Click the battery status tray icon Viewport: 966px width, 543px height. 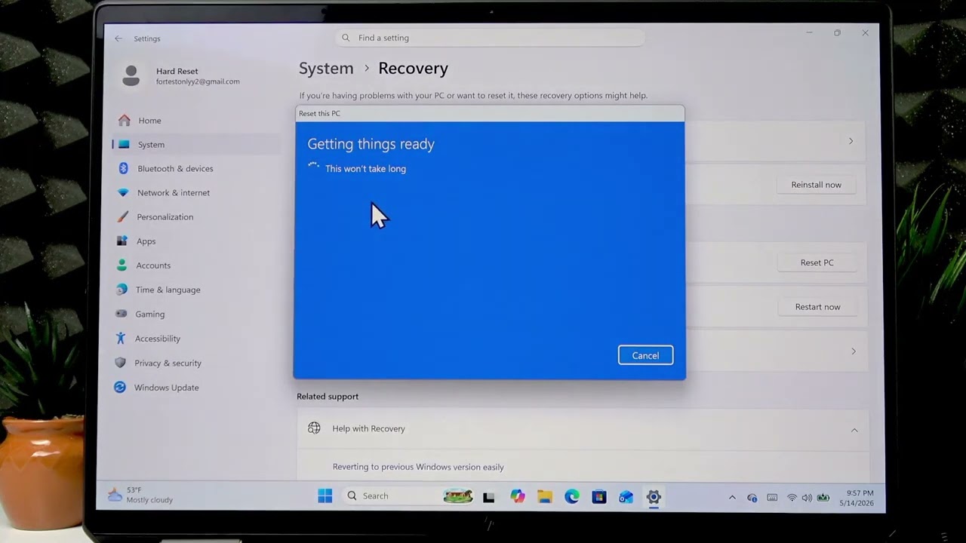pyautogui.click(x=823, y=498)
